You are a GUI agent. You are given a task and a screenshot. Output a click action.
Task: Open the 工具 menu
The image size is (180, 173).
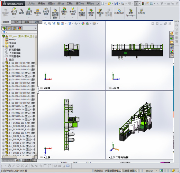click(70, 3)
